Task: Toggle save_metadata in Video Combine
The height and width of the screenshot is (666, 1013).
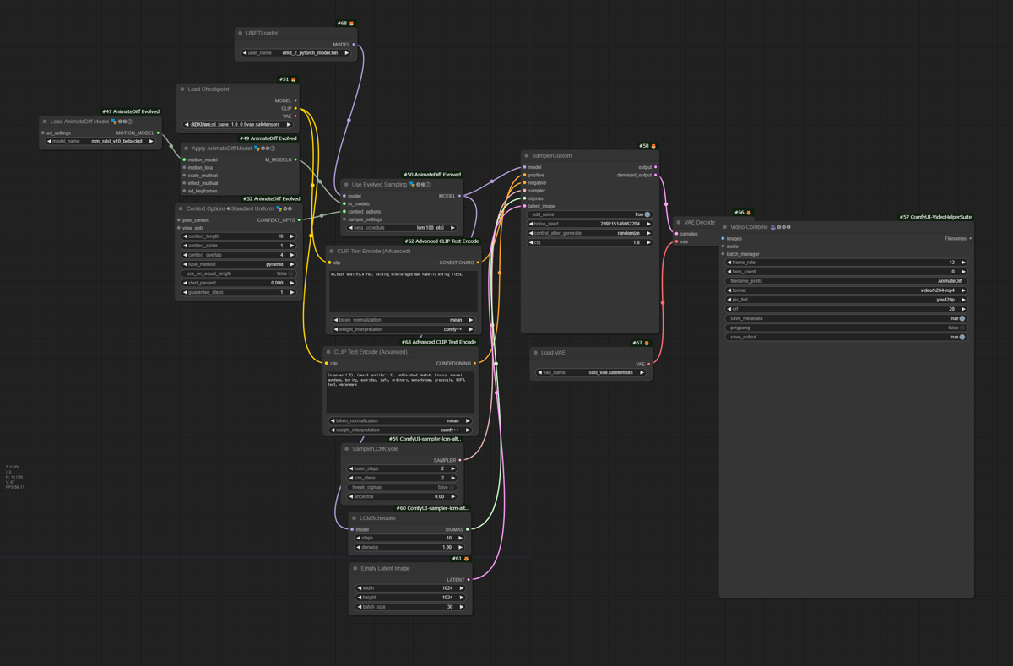Action: pos(962,318)
